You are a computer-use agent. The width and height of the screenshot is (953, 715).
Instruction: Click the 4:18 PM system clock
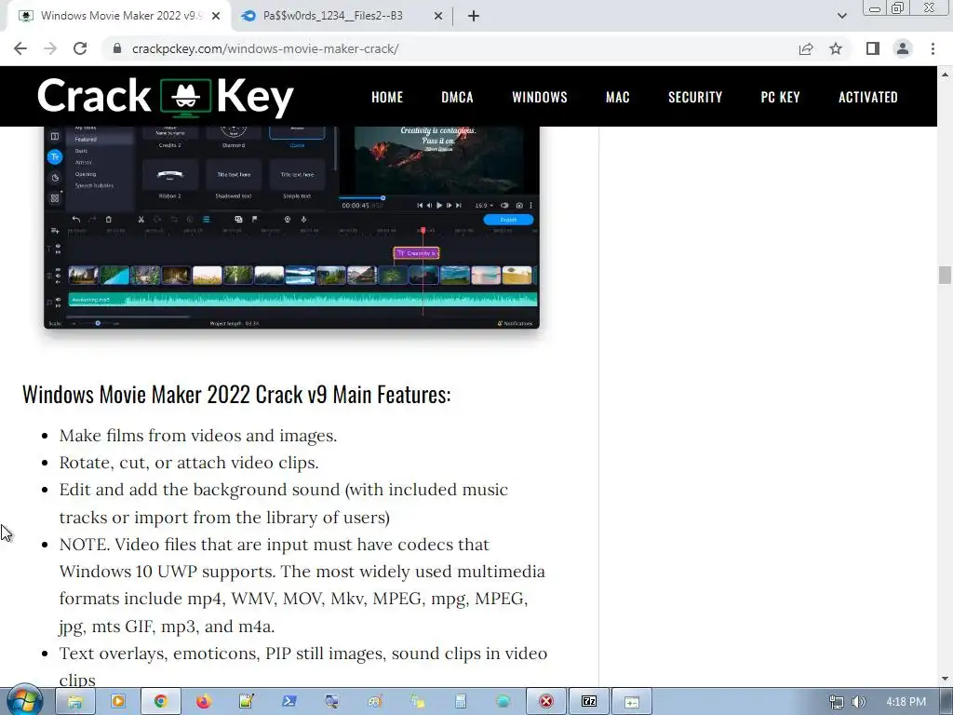pyautogui.click(x=906, y=702)
